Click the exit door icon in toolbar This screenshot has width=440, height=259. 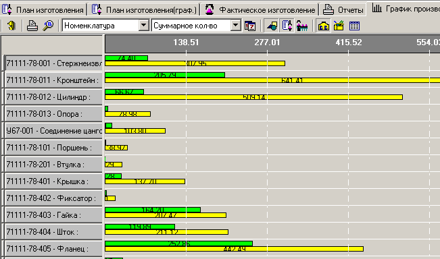pyautogui.click(x=11, y=26)
